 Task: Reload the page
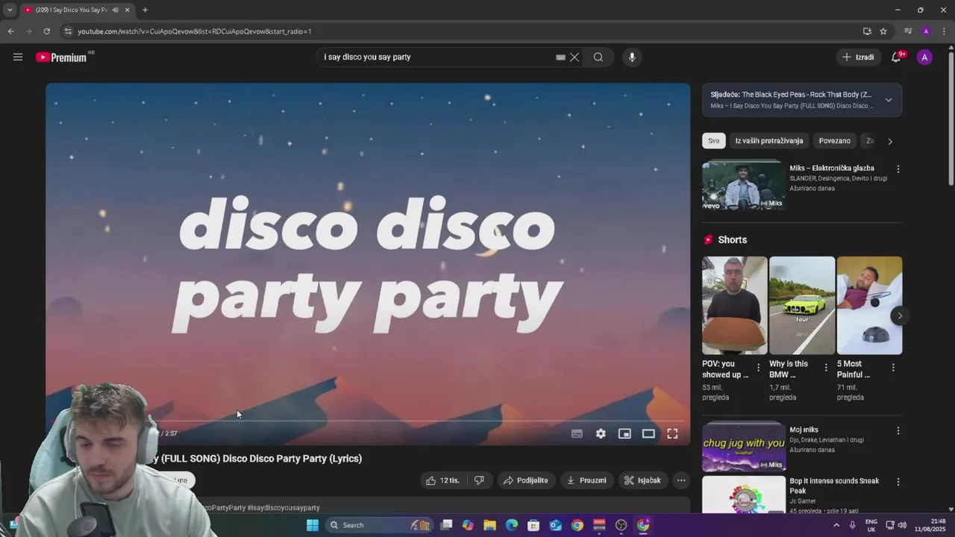[46, 31]
